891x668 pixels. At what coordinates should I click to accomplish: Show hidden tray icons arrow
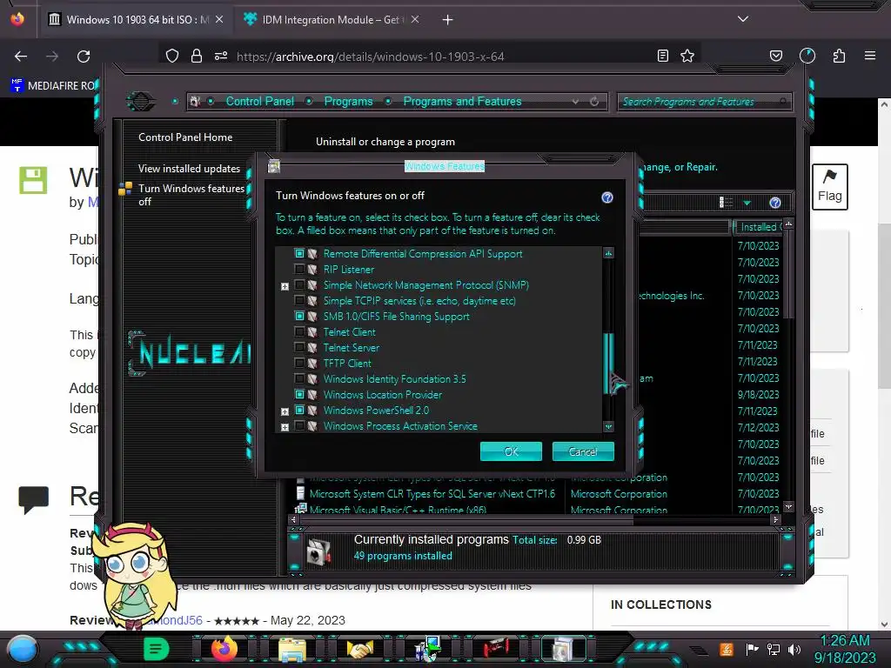699,650
